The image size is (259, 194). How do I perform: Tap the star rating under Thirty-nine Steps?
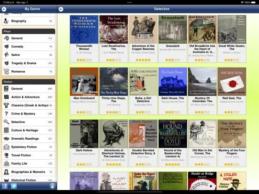coord(114,112)
